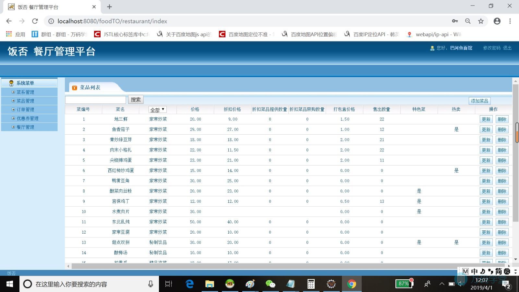Viewport: 519px width, 292px height.
Task: Open the Windows Start menu
Action: (10, 284)
